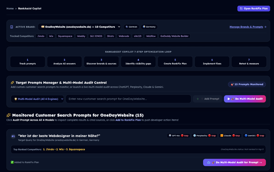Screen dimensions: 274x172
Task: Click the sparkle icon beside Monitored Customer Search Prompts
Action: point(9,115)
